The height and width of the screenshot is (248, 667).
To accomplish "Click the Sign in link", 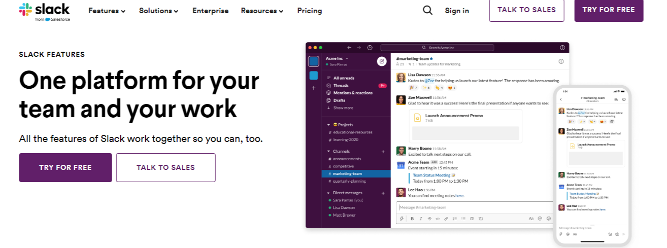I will (457, 11).
